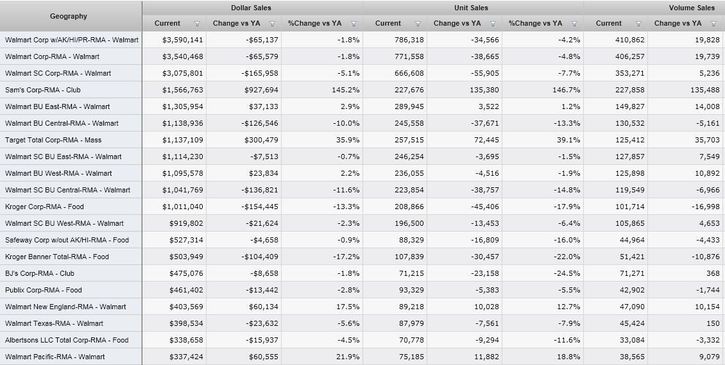Click the $3,590,141 Dollar Sales cell
Image resolution: width=725 pixels, height=365 pixels.
pos(182,40)
